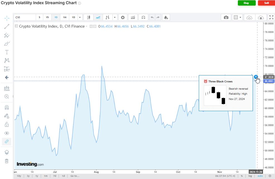Image resolution: width=275 pixels, height=179 pixels.
Task: Select the text annotation tool
Action: [7, 52]
